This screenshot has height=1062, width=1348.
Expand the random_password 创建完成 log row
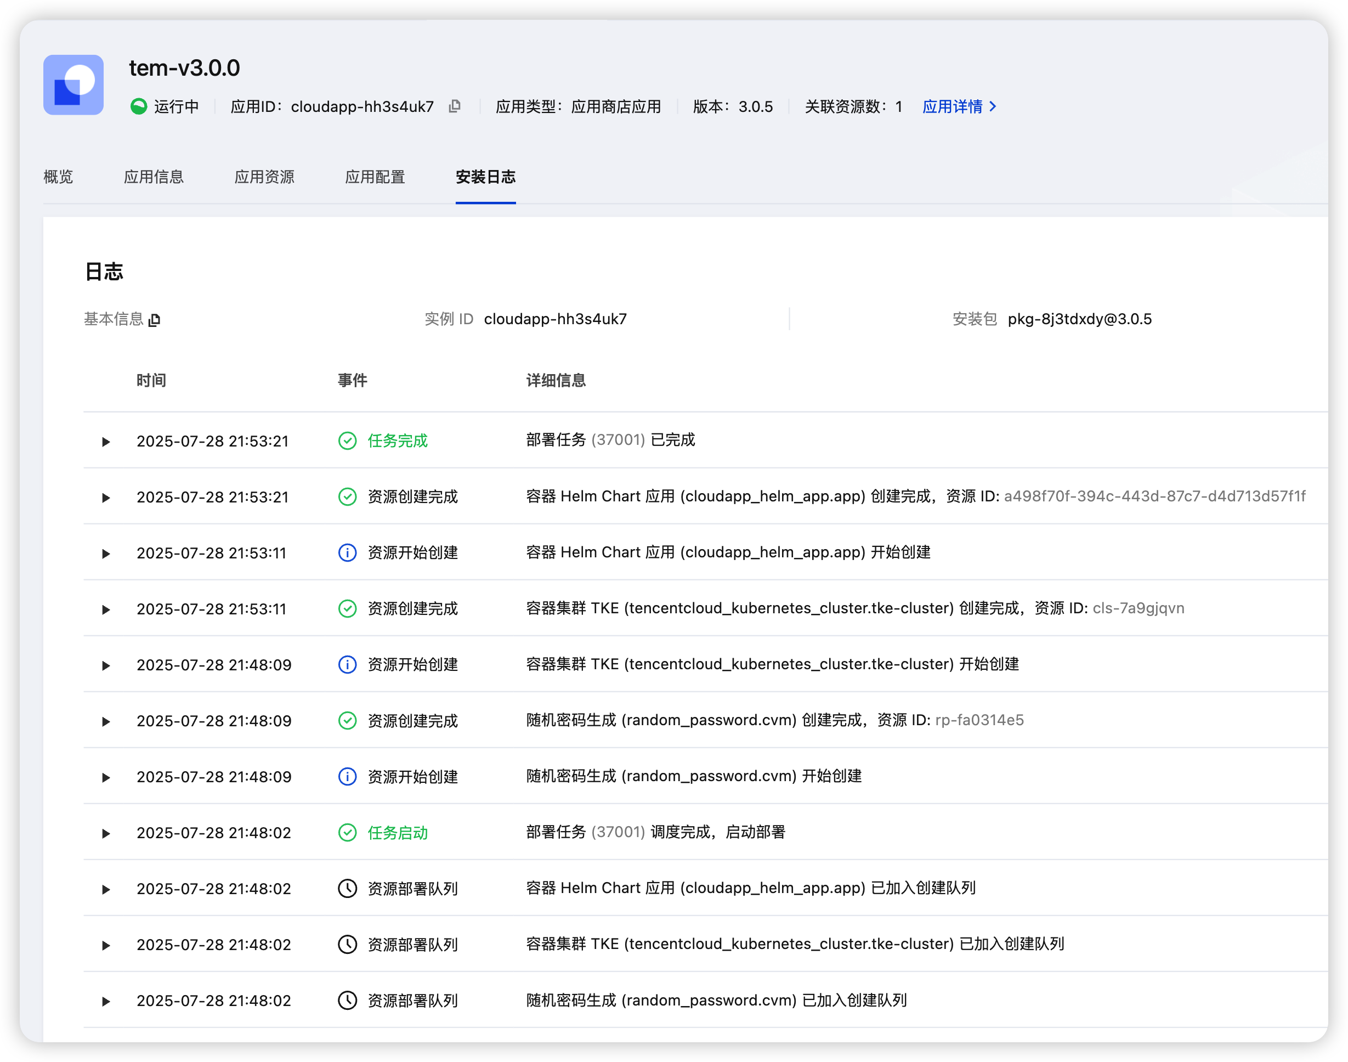(106, 721)
